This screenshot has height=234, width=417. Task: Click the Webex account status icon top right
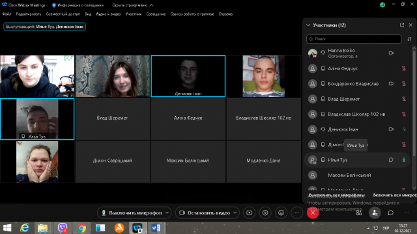click(382, 5)
